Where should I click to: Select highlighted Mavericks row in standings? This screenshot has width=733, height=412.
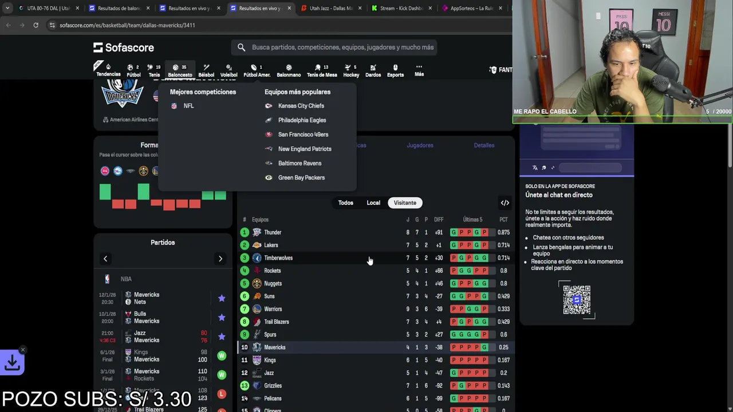375,347
